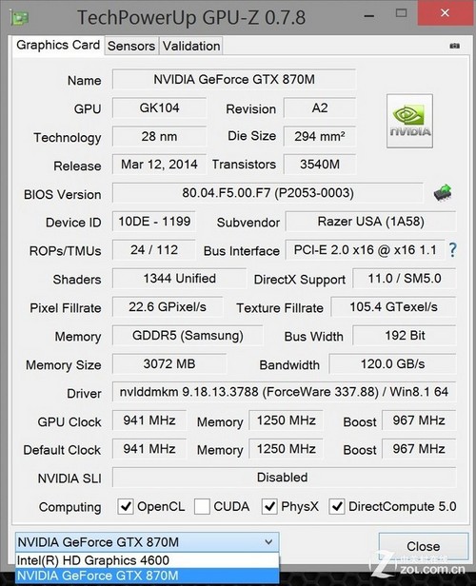Maximize the GPU-Z window
The image size is (476, 586).
tap(401, 13)
